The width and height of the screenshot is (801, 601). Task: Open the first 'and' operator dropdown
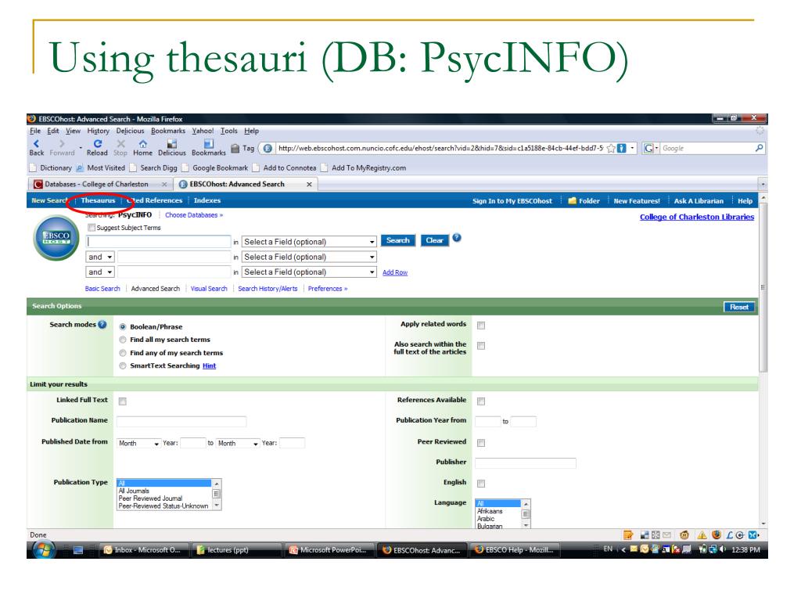tap(100, 257)
